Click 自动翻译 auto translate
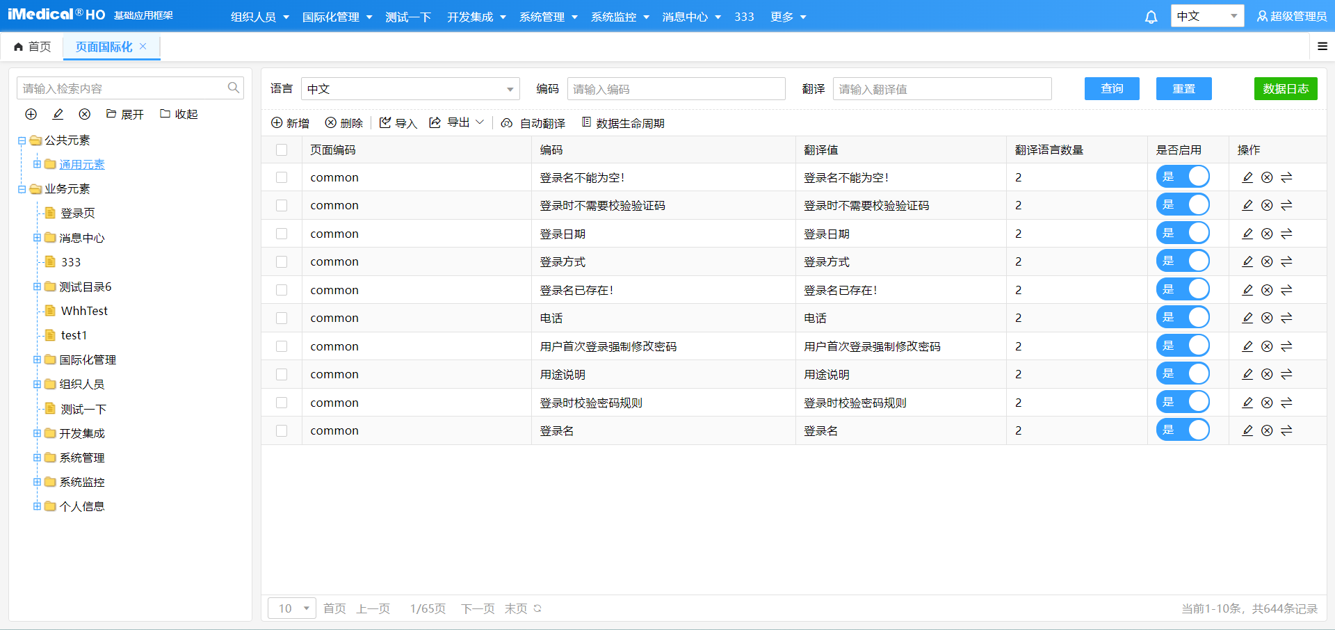This screenshot has width=1335, height=630. [533, 123]
